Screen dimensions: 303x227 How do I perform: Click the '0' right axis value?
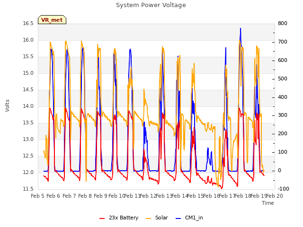point(279,171)
